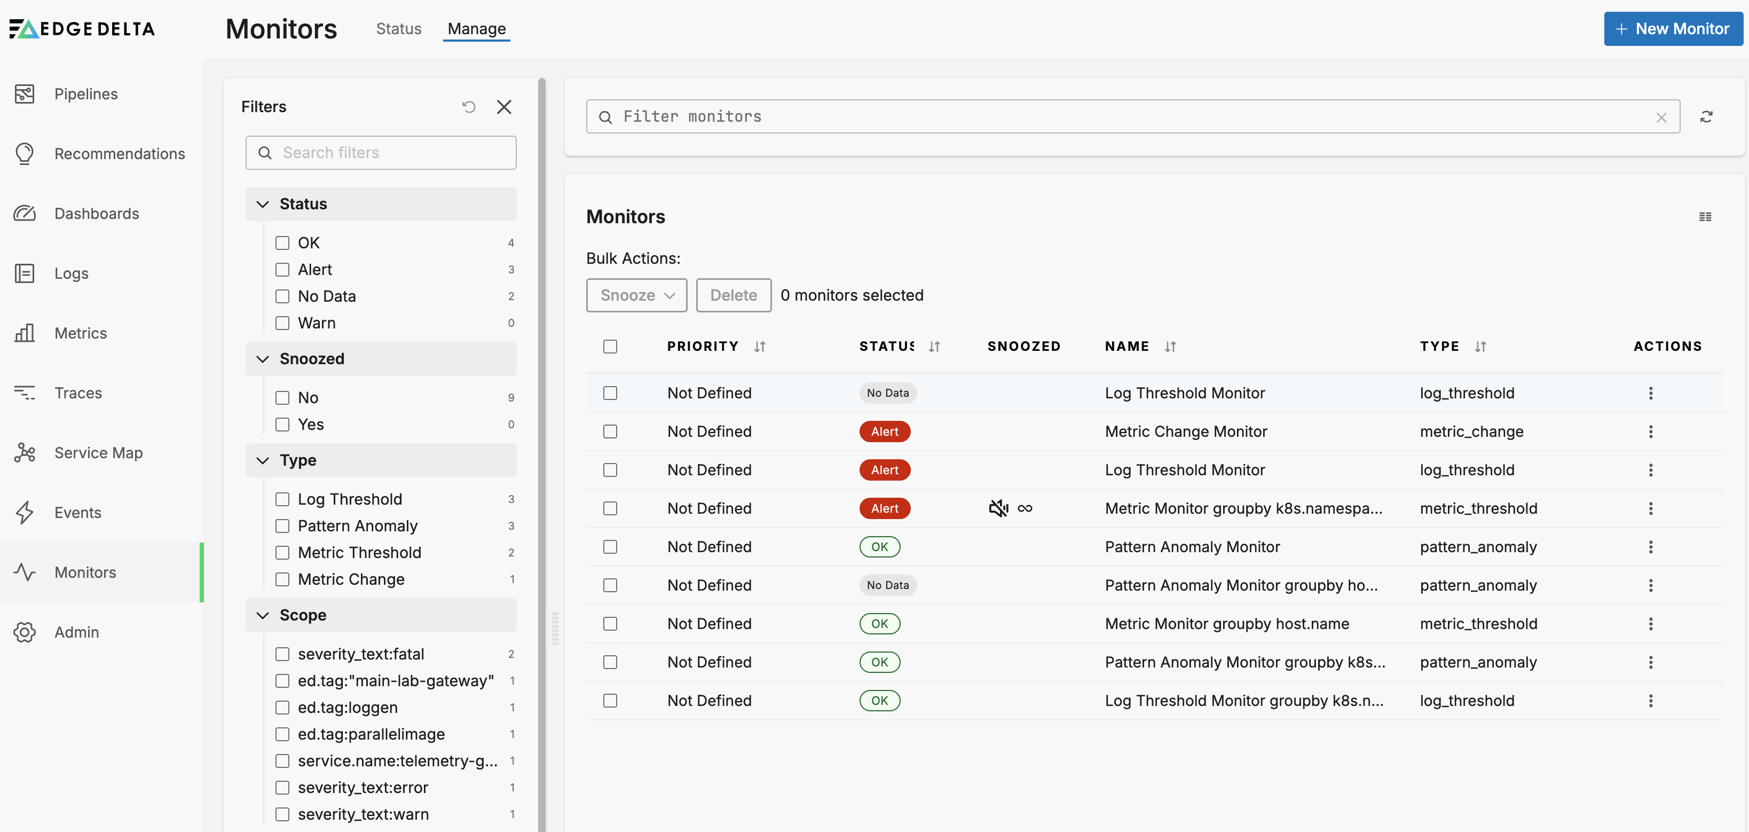Check the severity_text:warn scope filter
The height and width of the screenshot is (832, 1749).
(x=282, y=814)
